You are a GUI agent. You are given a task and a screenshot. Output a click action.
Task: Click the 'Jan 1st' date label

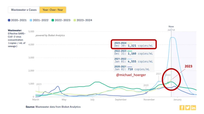171,30
